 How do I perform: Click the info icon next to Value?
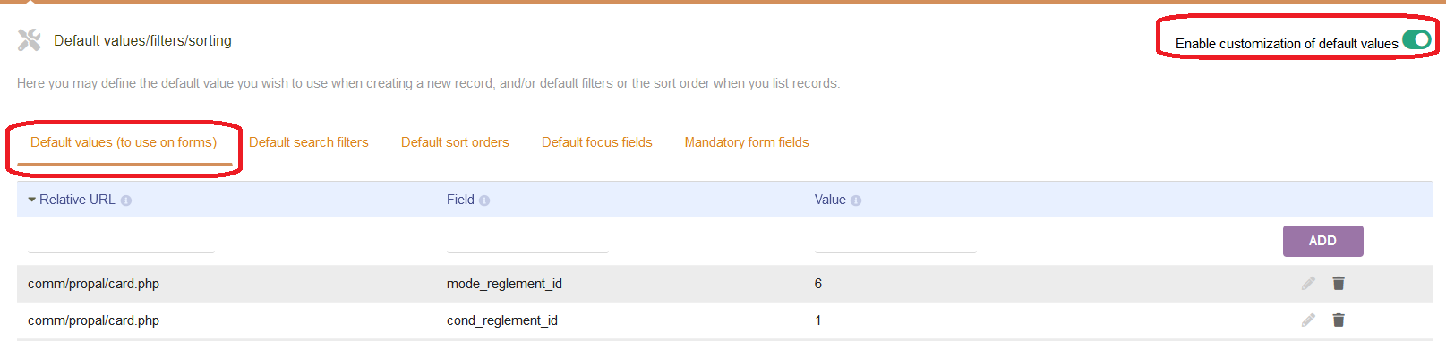click(x=856, y=200)
